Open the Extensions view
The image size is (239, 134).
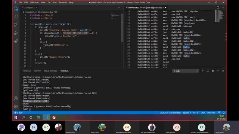pos(16,41)
